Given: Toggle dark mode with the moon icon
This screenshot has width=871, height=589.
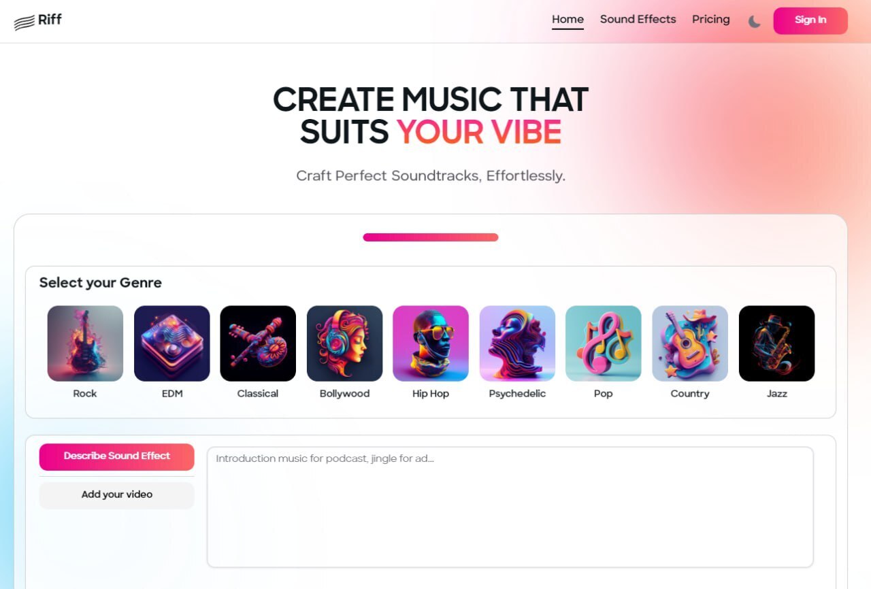Looking at the screenshot, I should [754, 21].
